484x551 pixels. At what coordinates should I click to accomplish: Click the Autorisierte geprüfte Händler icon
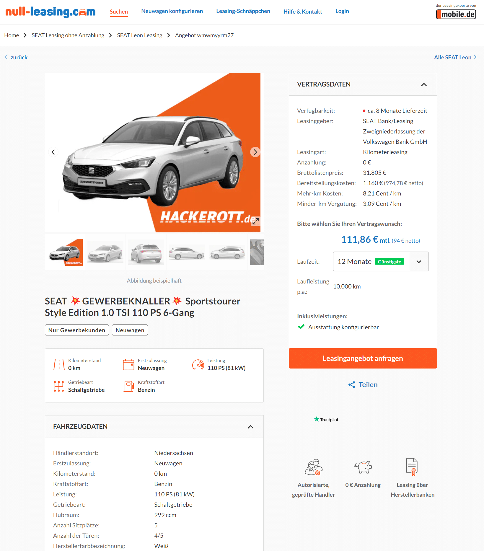(x=314, y=467)
